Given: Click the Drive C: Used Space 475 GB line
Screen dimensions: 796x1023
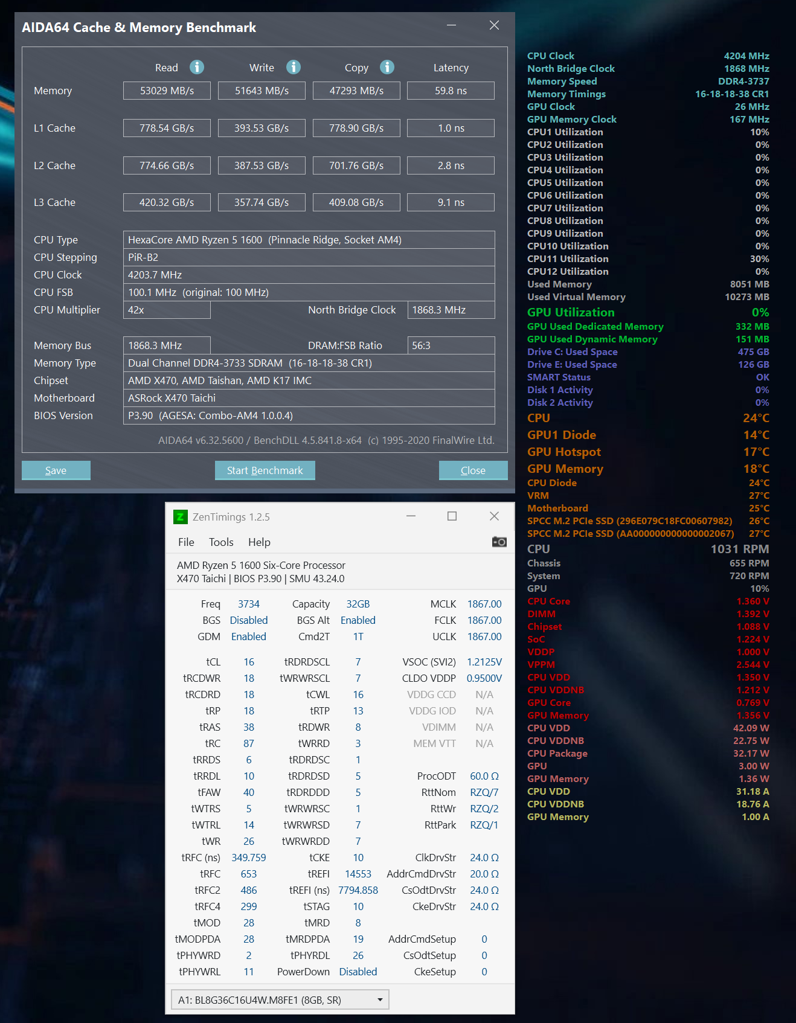Looking at the screenshot, I should point(648,351).
